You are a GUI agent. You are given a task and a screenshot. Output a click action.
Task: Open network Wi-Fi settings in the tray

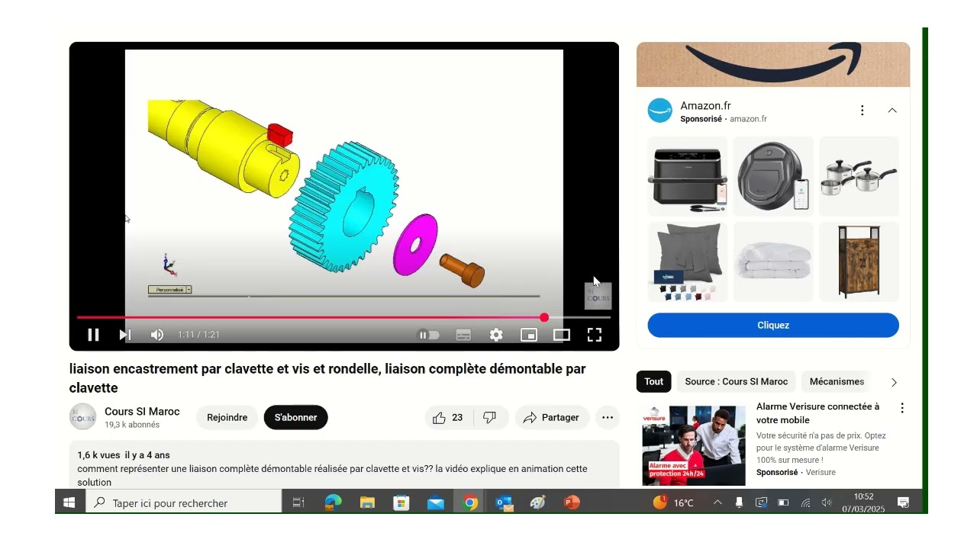coord(805,502)
